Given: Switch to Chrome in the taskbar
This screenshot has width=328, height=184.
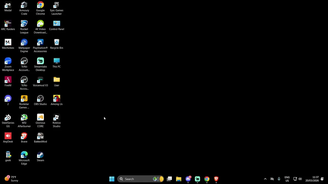Looking at the screenshot, I should tap(207, 179).
